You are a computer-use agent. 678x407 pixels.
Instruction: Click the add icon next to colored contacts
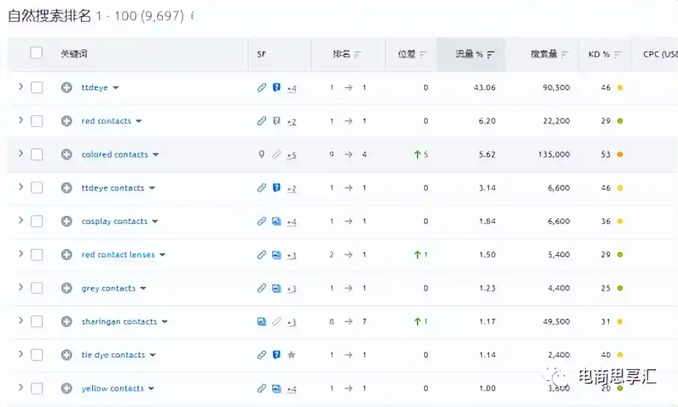[x=67, y=154]
